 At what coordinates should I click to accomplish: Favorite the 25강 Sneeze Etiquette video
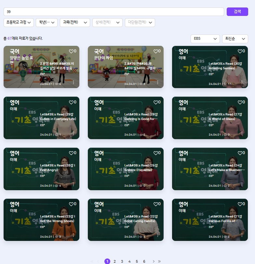coord(155,153)
